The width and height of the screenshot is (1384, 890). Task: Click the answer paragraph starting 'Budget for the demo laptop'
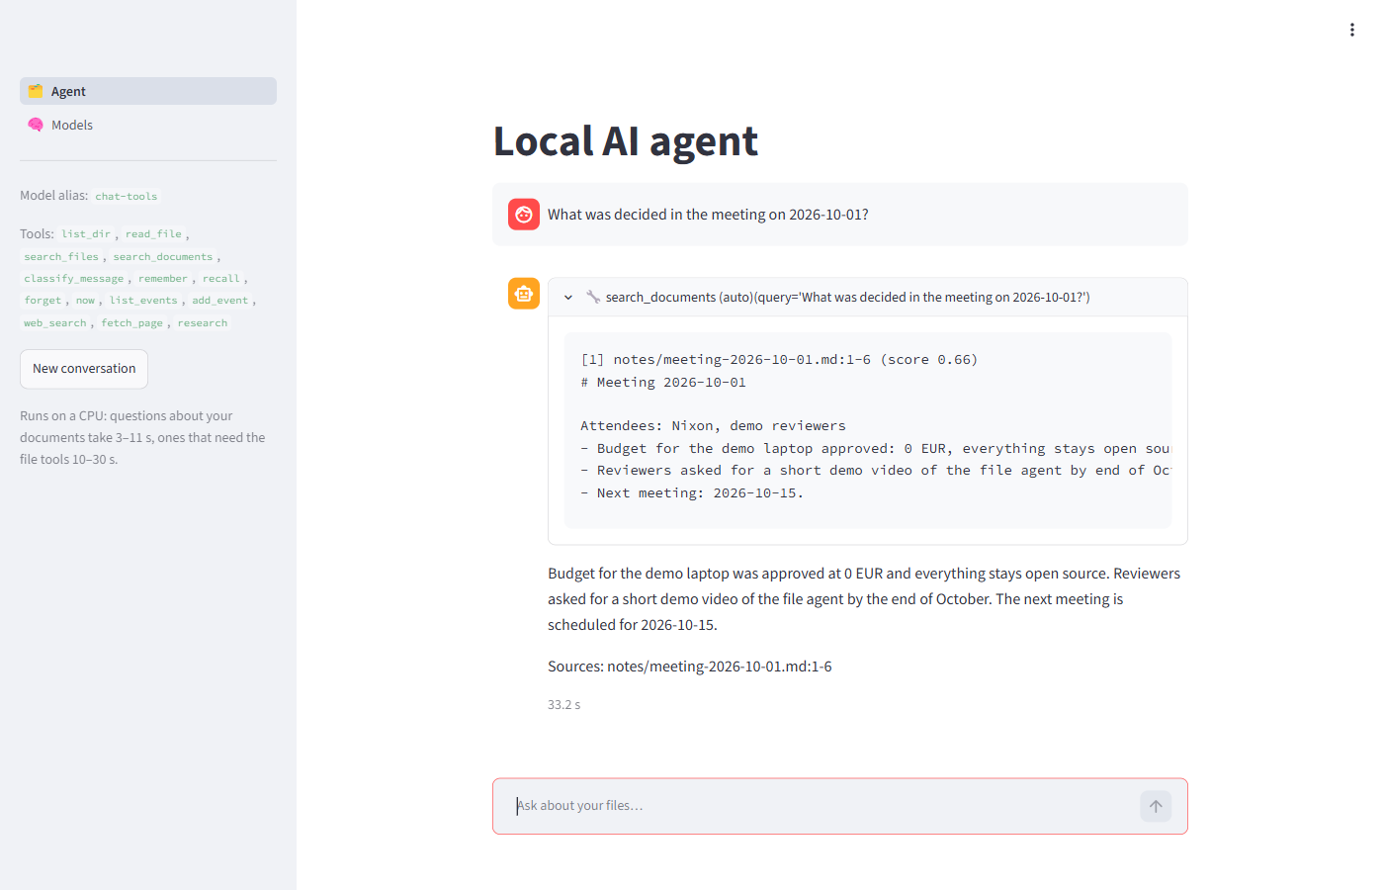[865, 599]
